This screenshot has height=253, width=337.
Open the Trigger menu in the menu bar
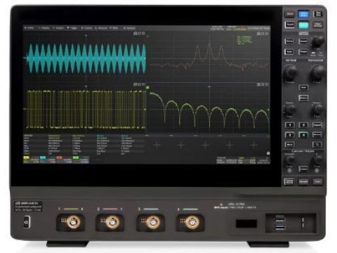click(x=72, y=28)
